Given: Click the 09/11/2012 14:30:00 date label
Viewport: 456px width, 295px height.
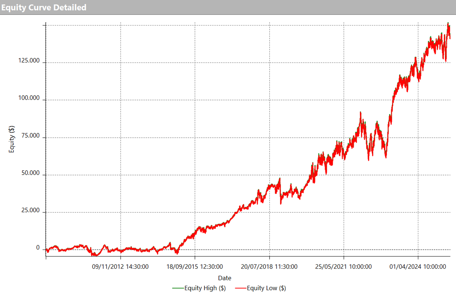Looking at the screenshot, I should pos(120,267).
